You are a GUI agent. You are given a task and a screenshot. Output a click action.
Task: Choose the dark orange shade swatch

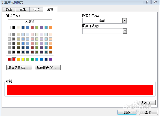click(x=51, y=48)
